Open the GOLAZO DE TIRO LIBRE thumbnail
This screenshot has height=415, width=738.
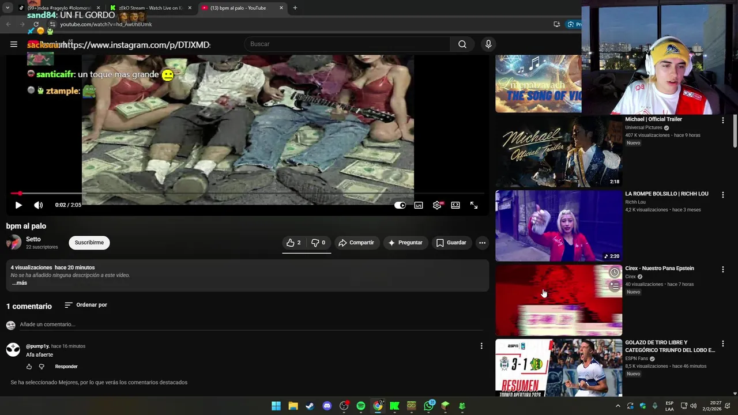coord(559,368)
